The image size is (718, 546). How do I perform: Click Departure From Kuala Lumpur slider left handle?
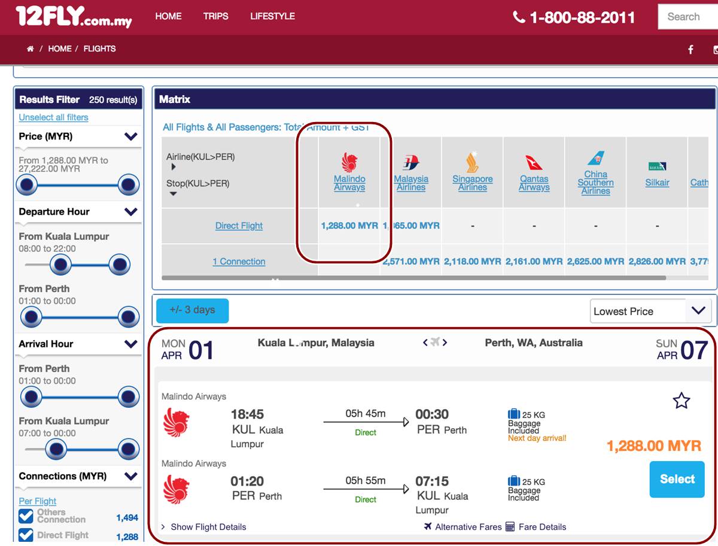pyautogui.click(x=60, y=264)
